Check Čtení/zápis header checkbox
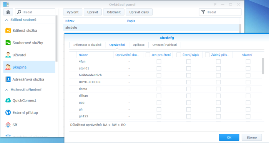The image size is (269, 143). pos(179,55)
